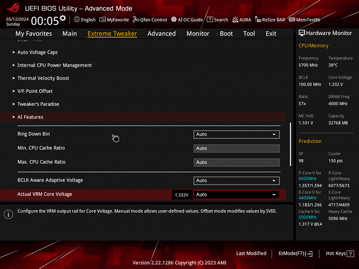Toggle ReSize BAR icon
The image size is (359, 269).
tap(258, 20)
